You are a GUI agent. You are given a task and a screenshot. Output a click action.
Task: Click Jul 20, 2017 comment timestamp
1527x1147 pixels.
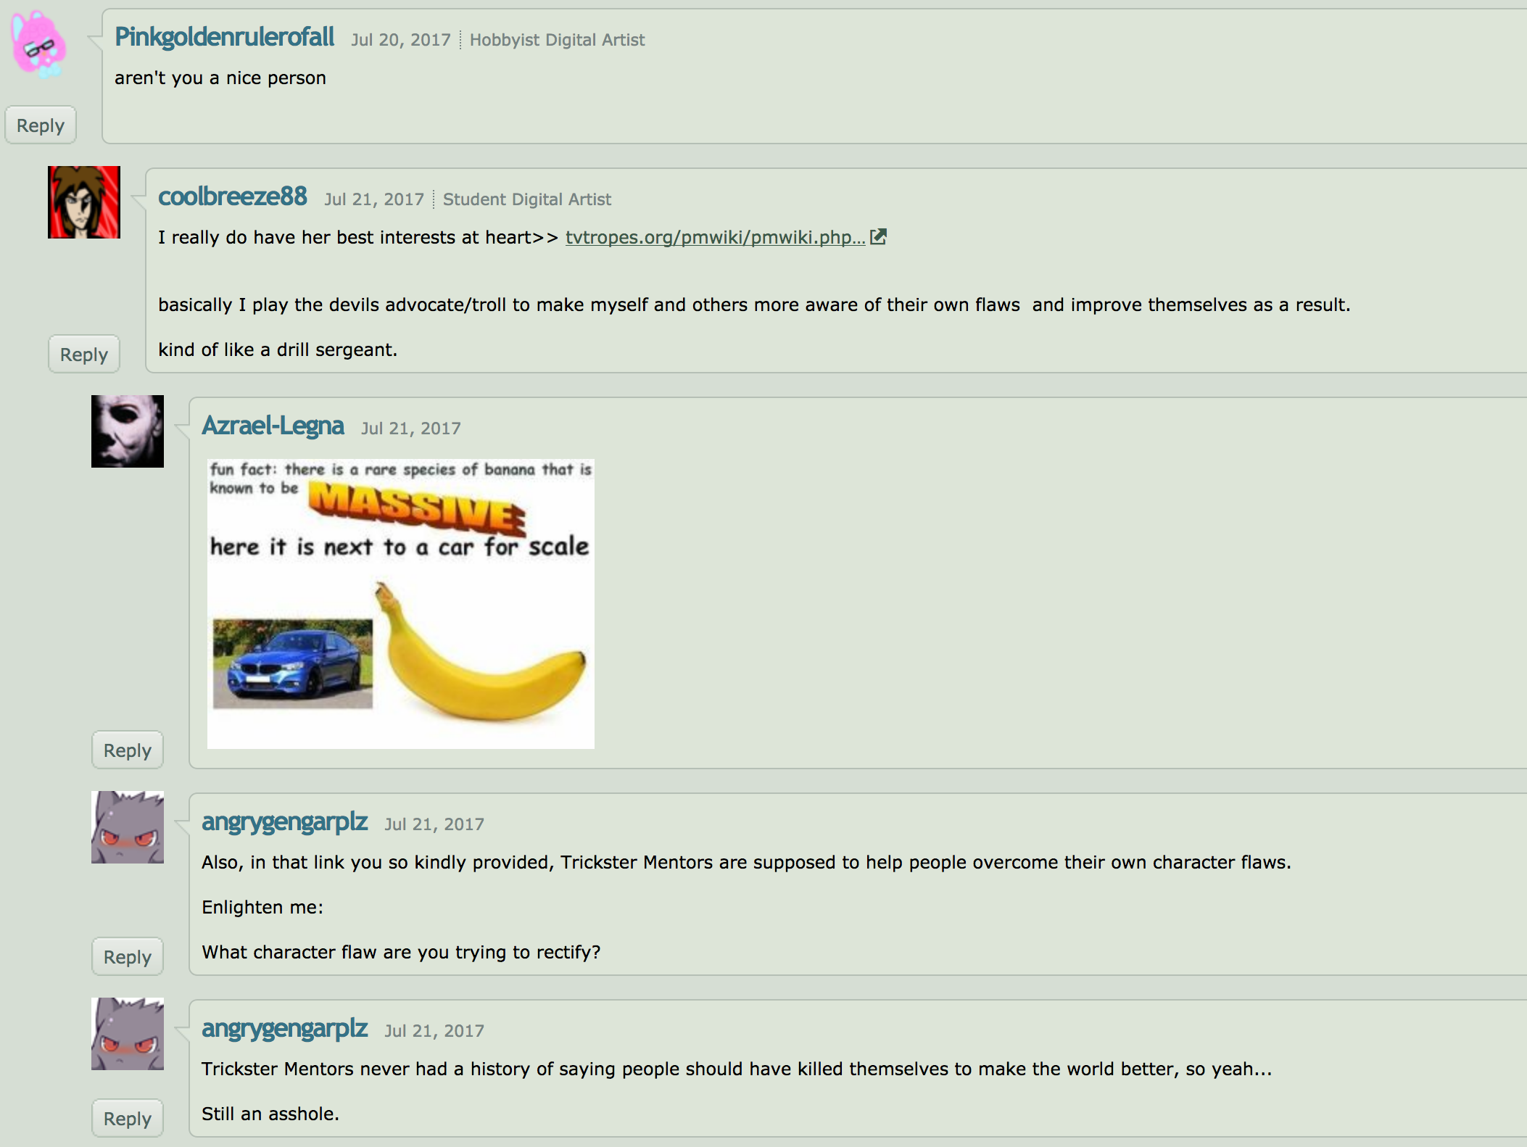point(401,40)
